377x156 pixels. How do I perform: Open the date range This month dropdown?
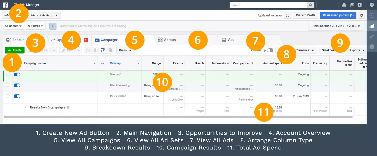(x=336, y=26)
